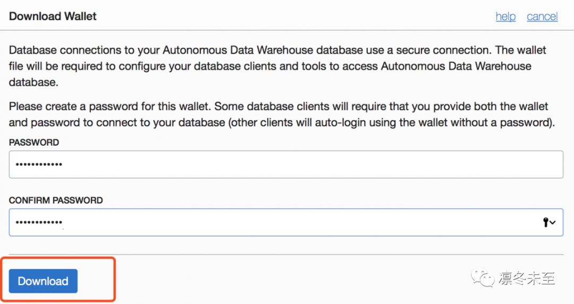Viewport: 574px width, 304px height.
Task: Focus the CONFIRM PASSWORD input field
Action: tap(286, 222)
